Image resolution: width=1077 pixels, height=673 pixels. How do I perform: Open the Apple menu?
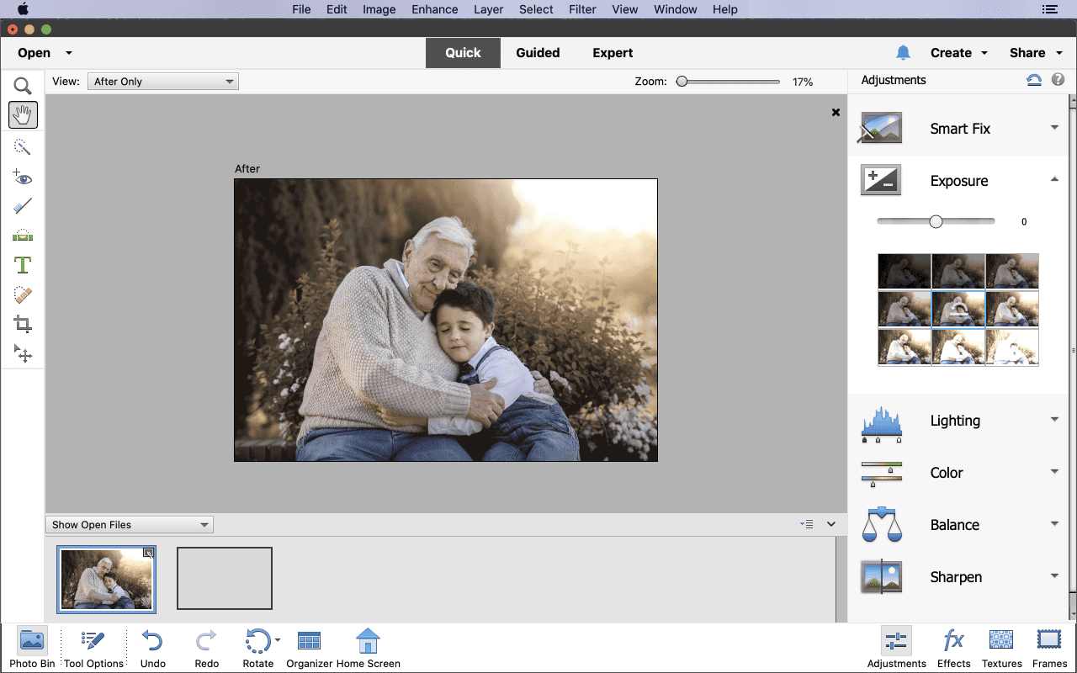pos(23,9)
